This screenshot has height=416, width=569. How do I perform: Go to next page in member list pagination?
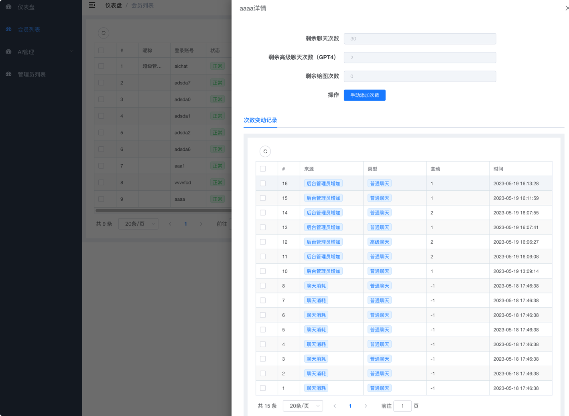[x=201, y=224]
